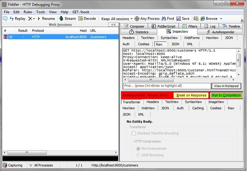This screenshot has height=171, width=247.
Task: Open the Filters tab
Action: tap(190, 26)
